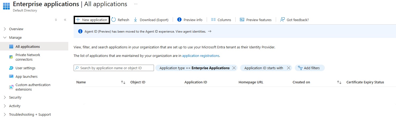Click the User settings gear icon

coord(11,68)
